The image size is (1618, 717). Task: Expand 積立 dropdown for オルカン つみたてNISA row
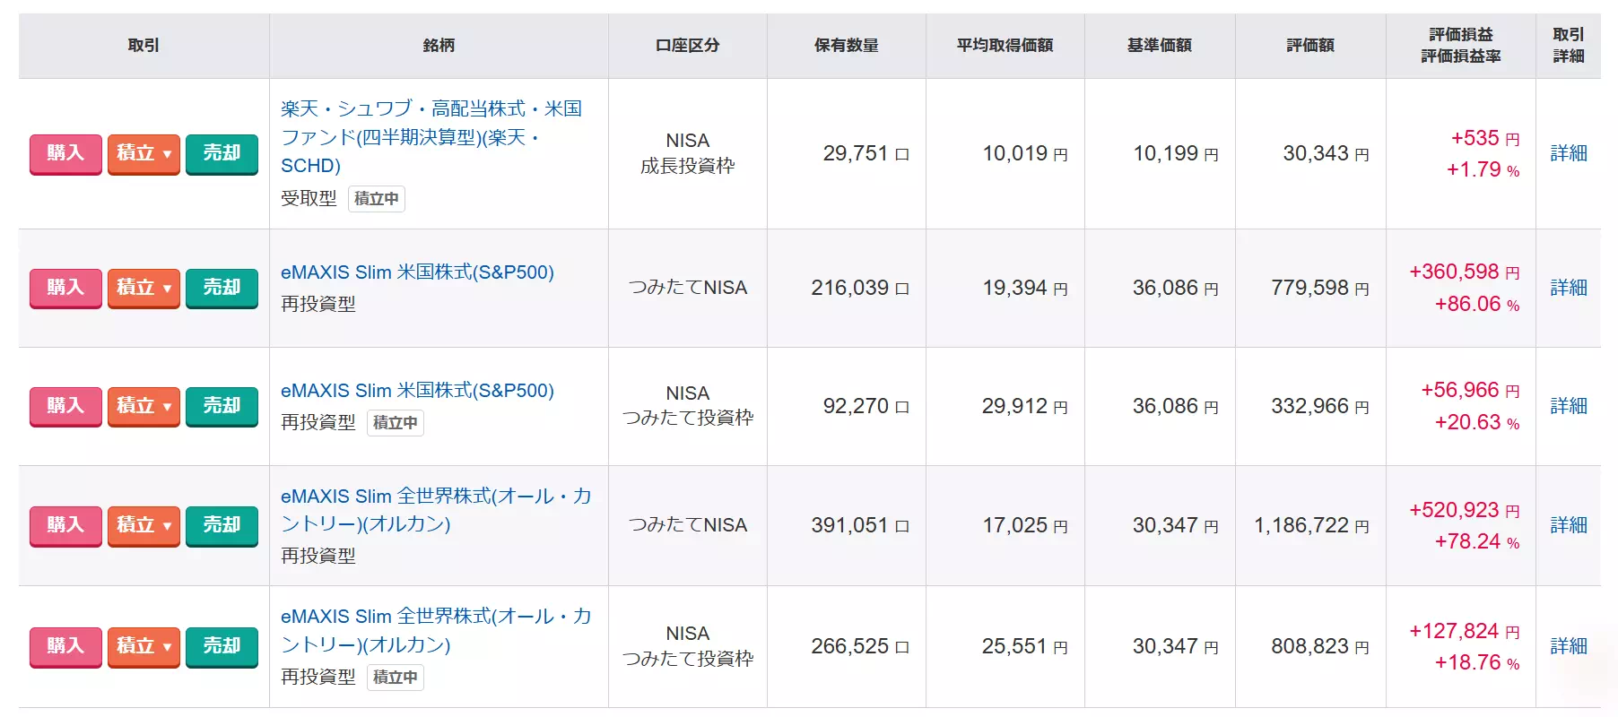(x=144, y=525)
